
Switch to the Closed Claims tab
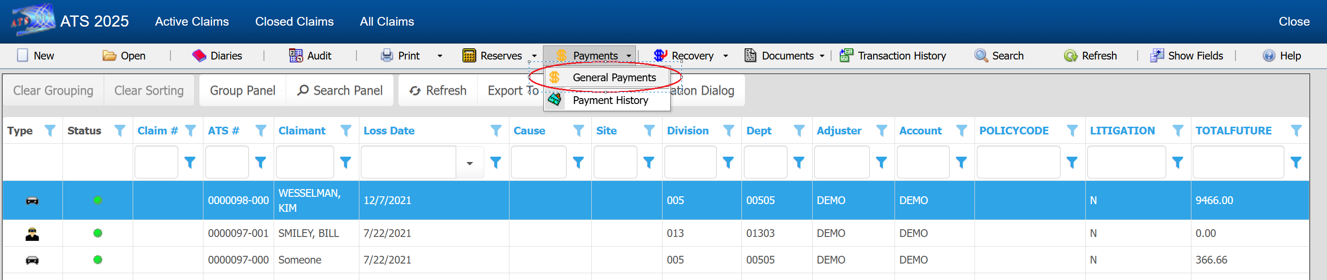pos(294,22)
